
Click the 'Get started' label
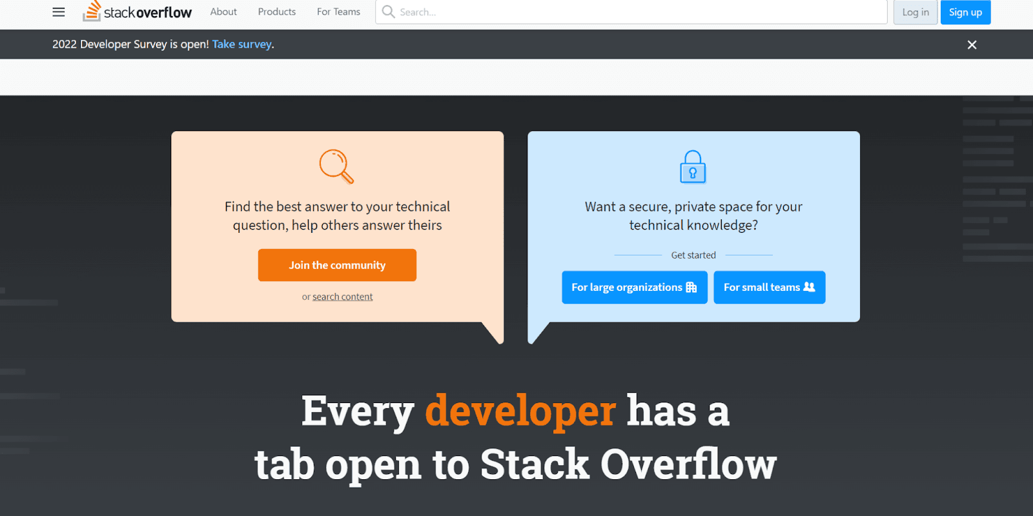[x=693, y=255]
